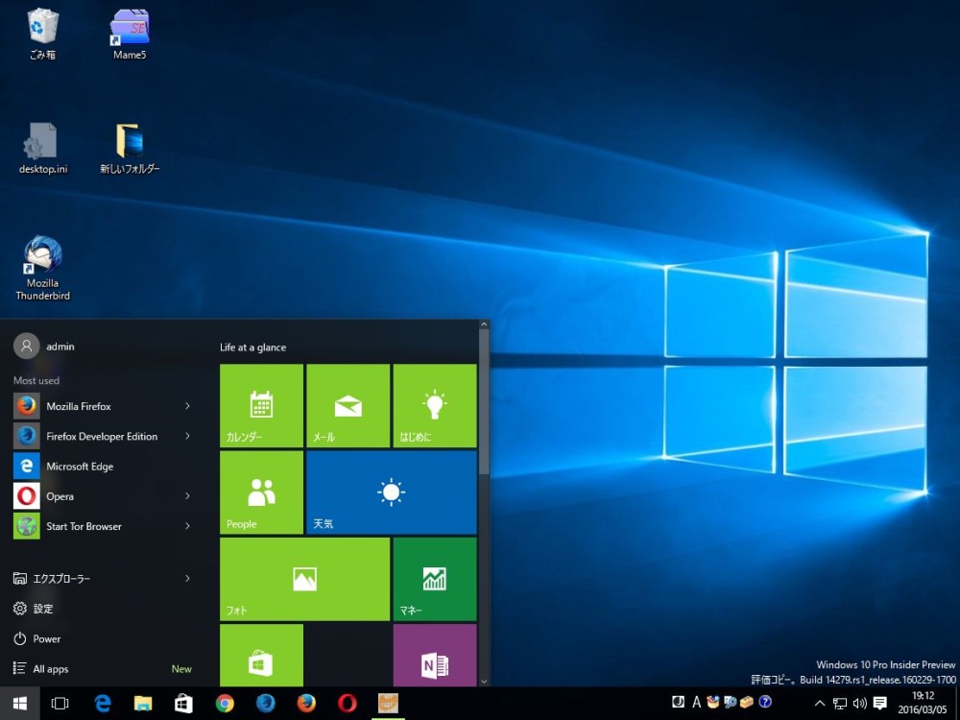Image resolution: width=960 pixels, height=720 pixels.
Task: Open the 天気 weather tile
Action: [x=391, y=492]
